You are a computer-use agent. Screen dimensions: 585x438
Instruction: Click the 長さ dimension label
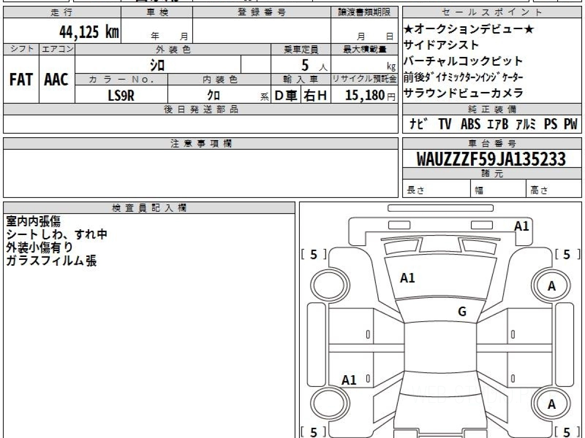(416, 190)
